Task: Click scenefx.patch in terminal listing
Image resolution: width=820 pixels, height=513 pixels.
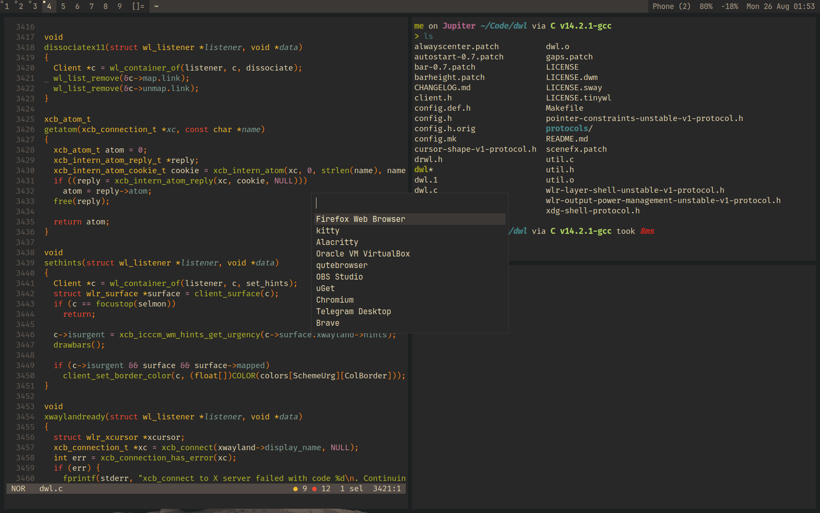Action: [576, 149]
